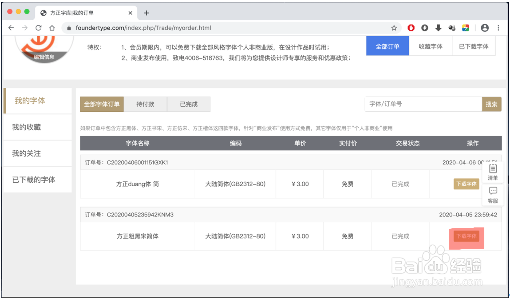Click the 已完成 status of 方正粗黑宋简体 row
The width and height of the screenshot is (510, 299).
400,236
